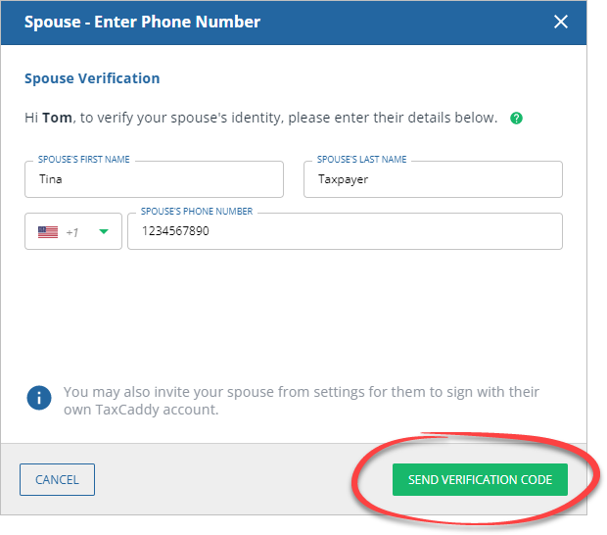Focus the Spouse's Last Name field

(433, 180)
